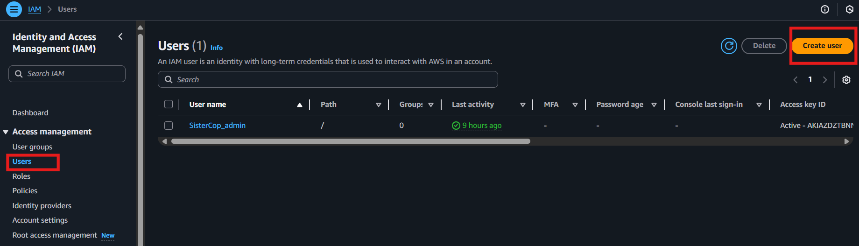Sort by Last activity column arrow
The height and width of the screenshot is (246, 859).
[523, 105]
